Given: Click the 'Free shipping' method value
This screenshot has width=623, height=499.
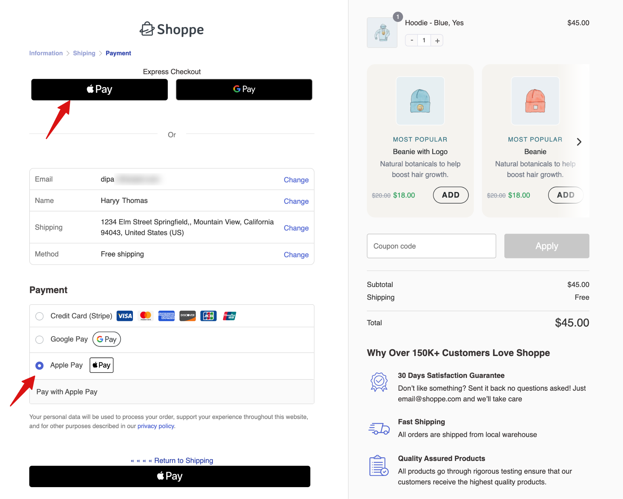Looking at the screenshot, I should (x=122, y=254).
